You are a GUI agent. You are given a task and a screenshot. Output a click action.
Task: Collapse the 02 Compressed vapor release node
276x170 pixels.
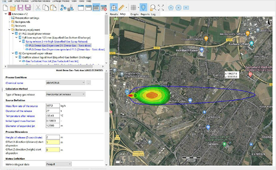point(13,53)
